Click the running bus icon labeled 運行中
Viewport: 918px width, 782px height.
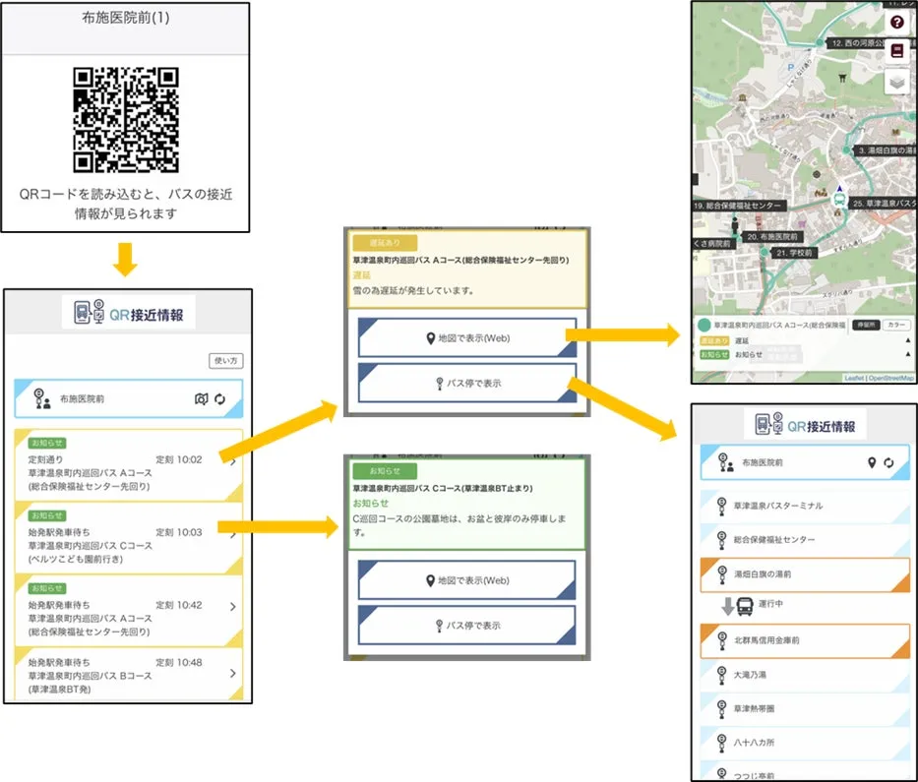745,606
